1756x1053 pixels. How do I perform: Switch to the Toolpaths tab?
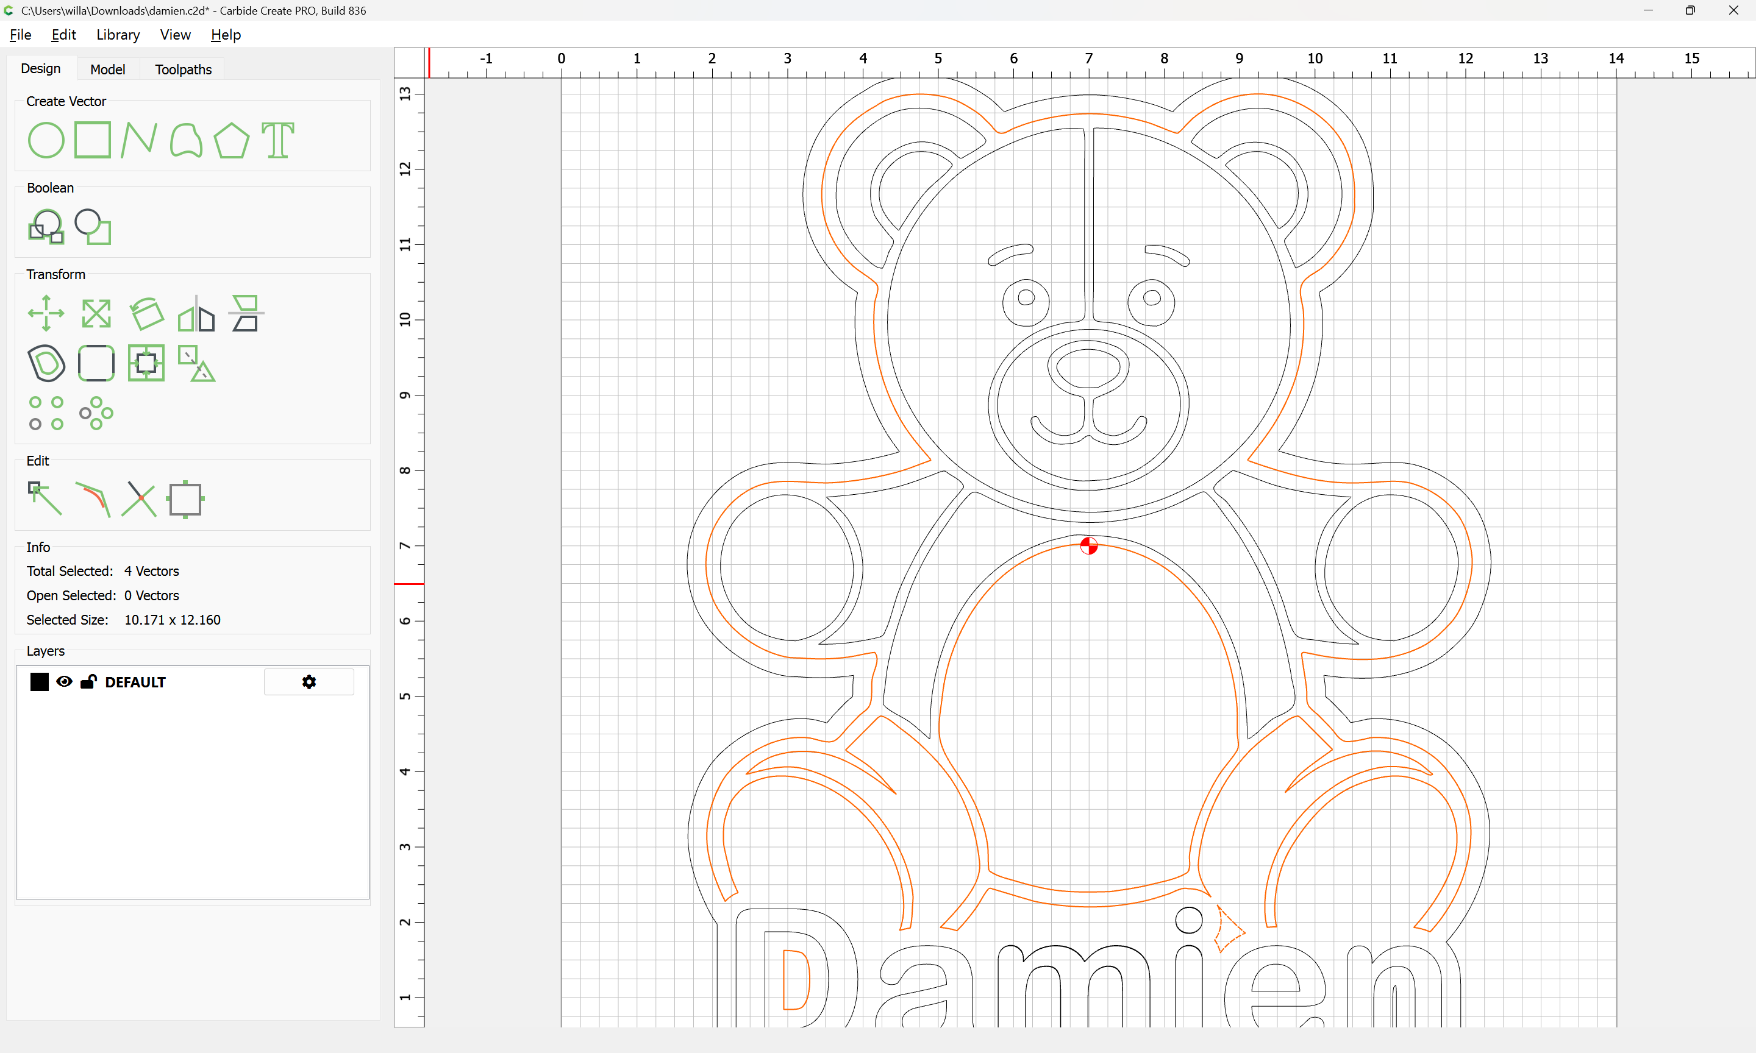183,69
